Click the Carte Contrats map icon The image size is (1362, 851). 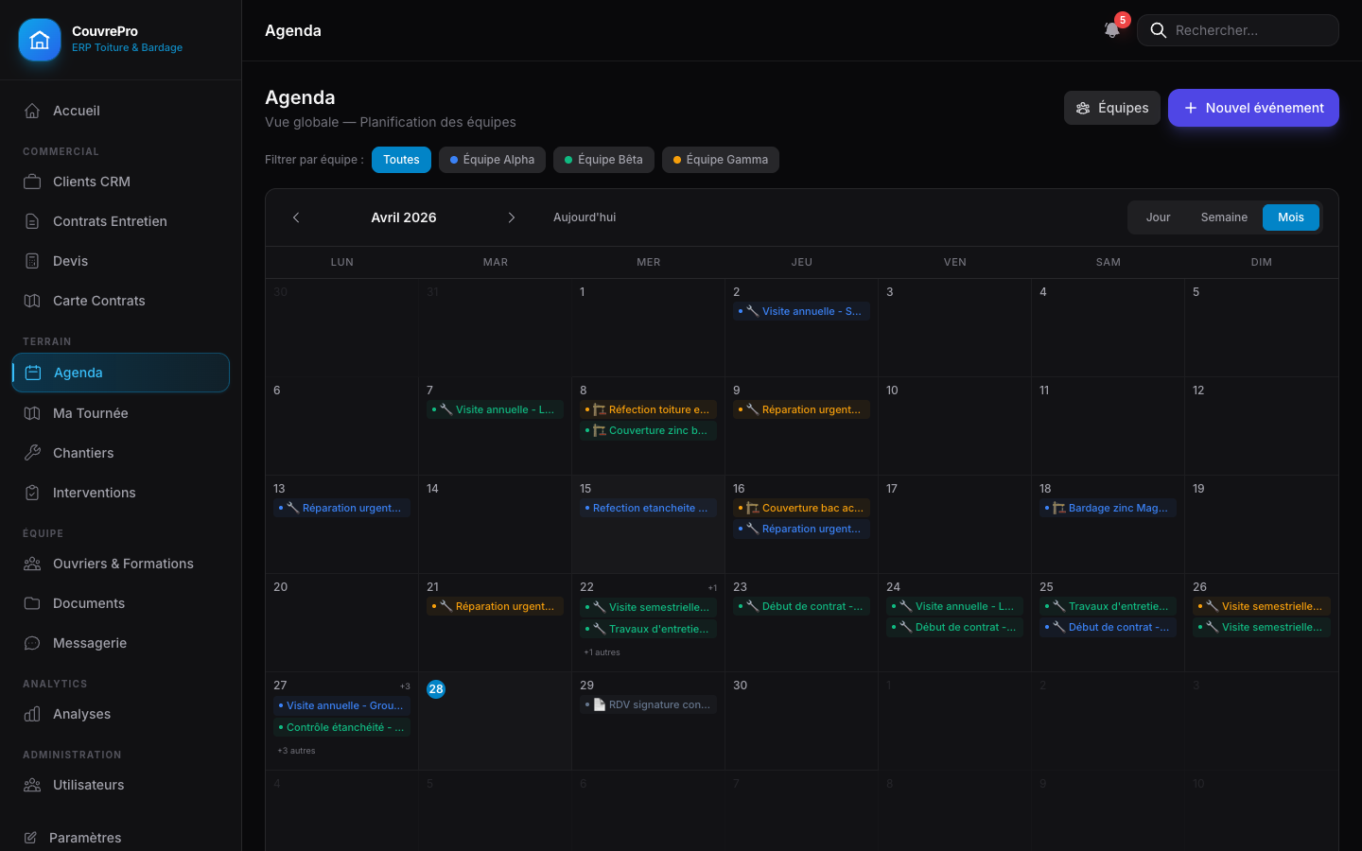coord(32,301)
